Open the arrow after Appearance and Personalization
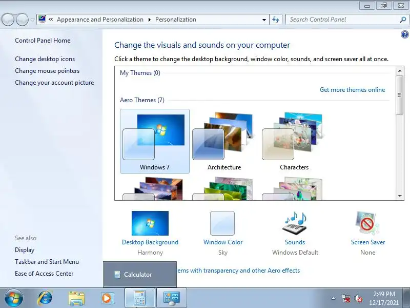The height and width of the screenshot is (308, 410). tap(150, 20)
